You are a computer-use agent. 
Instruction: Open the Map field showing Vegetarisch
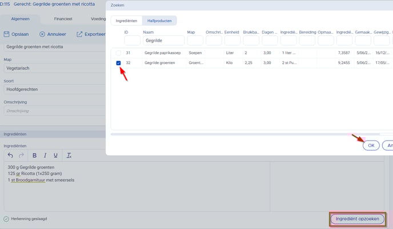click(x=54, y=66)
